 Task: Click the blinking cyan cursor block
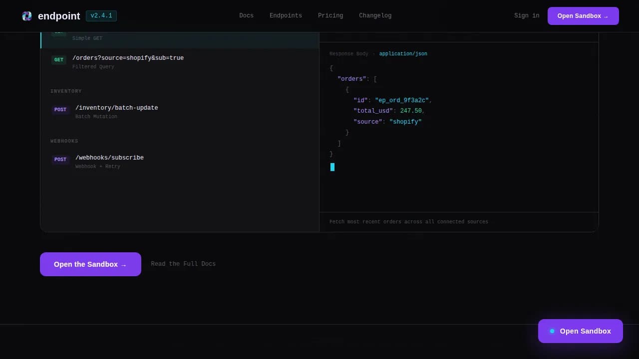pos(332,167)
